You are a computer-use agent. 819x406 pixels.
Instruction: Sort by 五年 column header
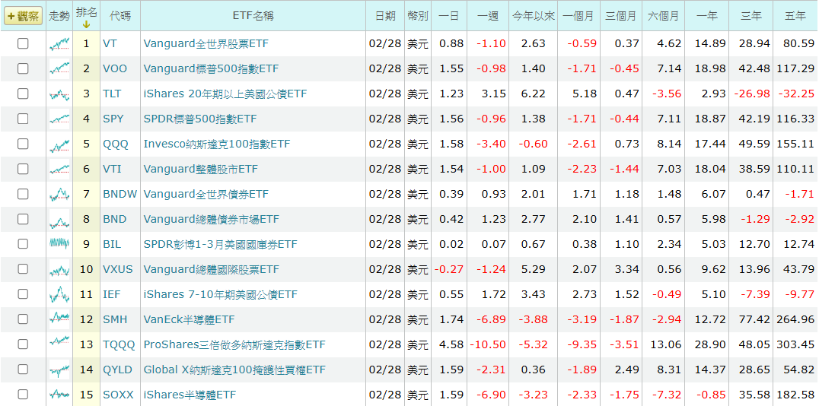(795, 16)
